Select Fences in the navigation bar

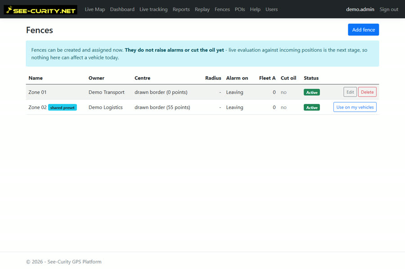222,9
